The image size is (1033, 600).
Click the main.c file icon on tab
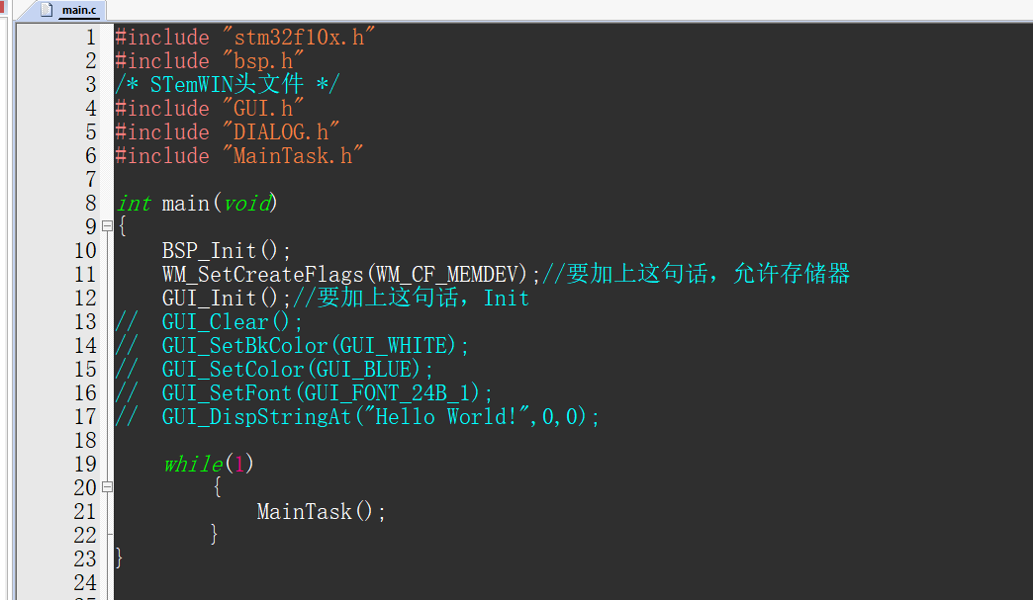pos(47,9)
